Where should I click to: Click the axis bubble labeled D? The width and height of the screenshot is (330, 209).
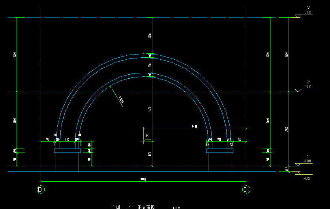point(41,189)
